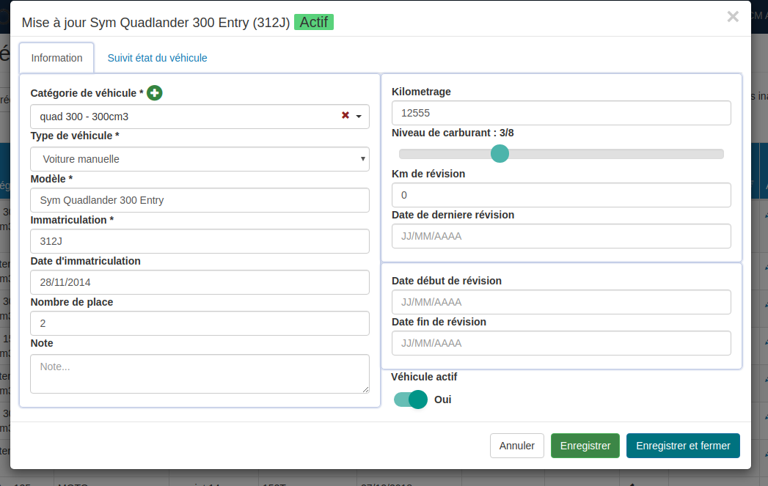The image size is (768, 486).
Task: Select the Information tab
Action: click(x=56, y=58)
